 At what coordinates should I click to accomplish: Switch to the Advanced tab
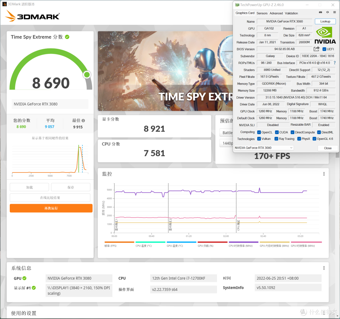(x=276, y=13)
